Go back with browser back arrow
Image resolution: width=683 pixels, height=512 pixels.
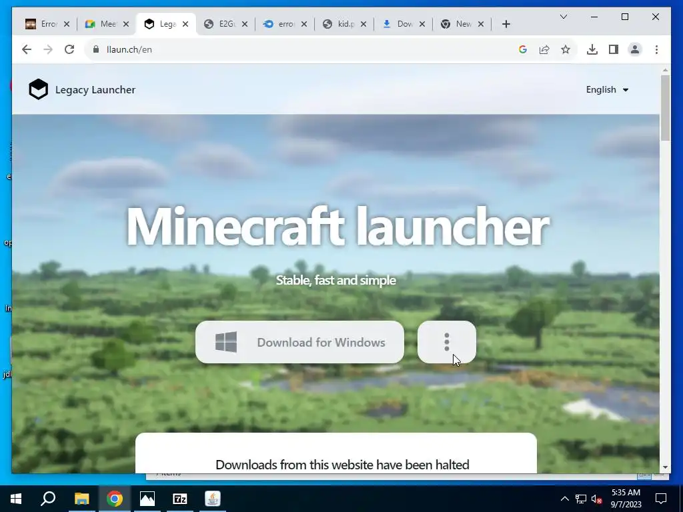[27, 49]
